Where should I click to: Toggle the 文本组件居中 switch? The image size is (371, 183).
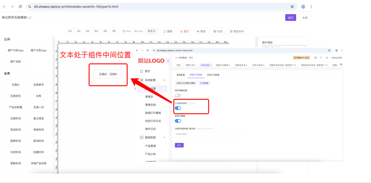tap(178, 108)
